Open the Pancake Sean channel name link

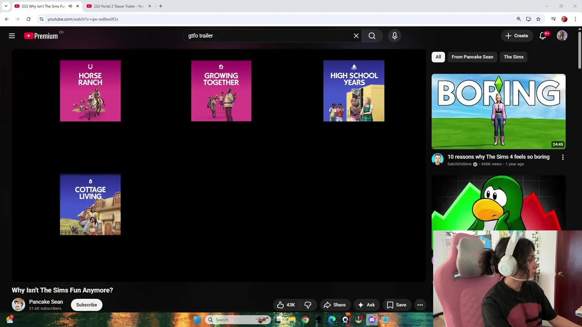(x=46, y=302)
